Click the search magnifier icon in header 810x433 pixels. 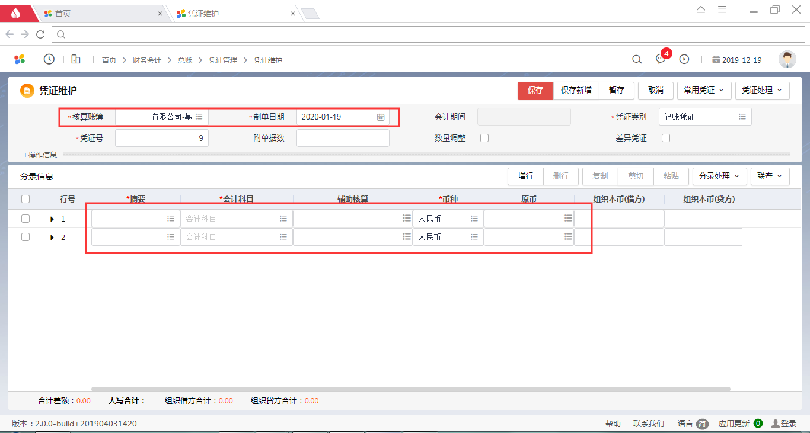(637, 59)
